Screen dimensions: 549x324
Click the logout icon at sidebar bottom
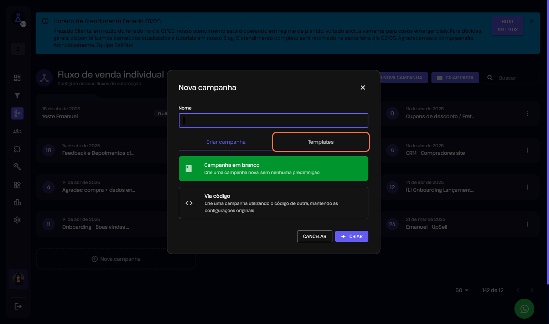(18, 307)
